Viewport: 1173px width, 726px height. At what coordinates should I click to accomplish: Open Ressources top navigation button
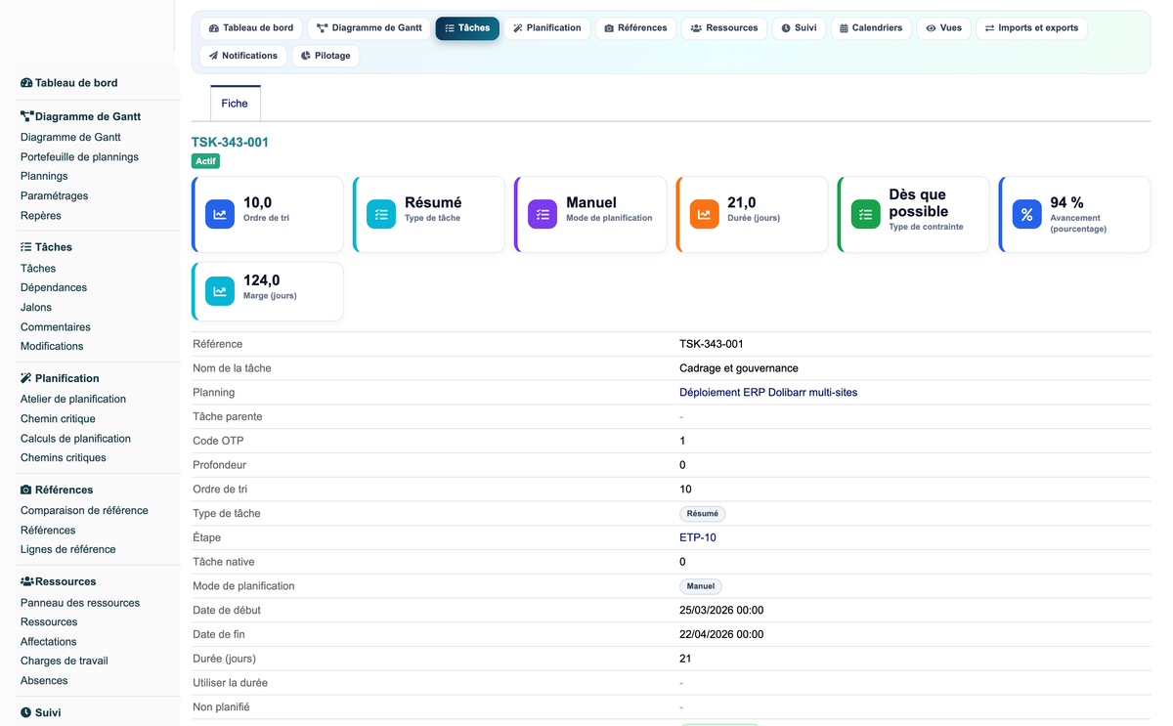(724, 28)
